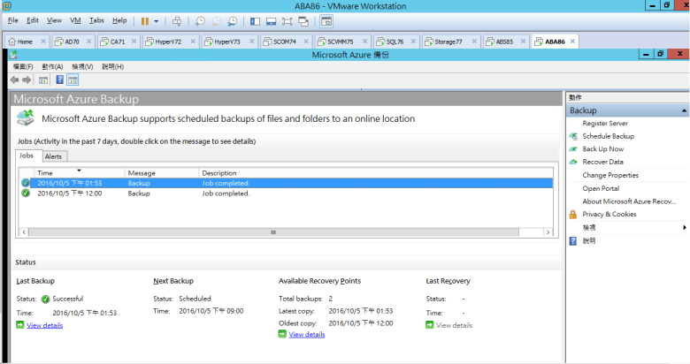Collapse the Backup section in Actions pane

click(x=683, y=111)
